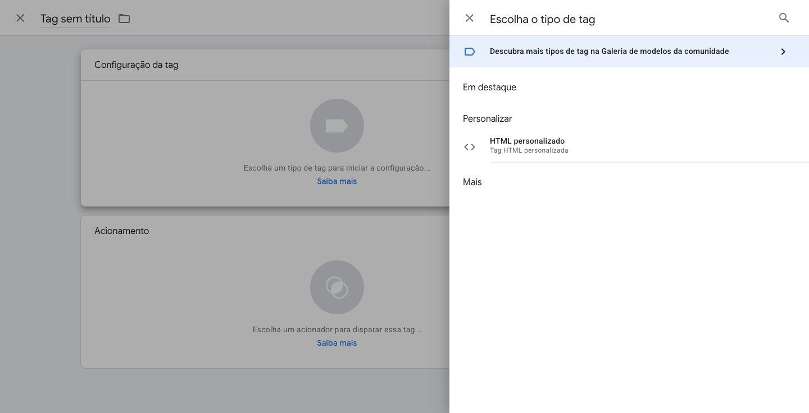Search tag types with the magnifier icon
809x413 pixels.
[x=784, y=18]
